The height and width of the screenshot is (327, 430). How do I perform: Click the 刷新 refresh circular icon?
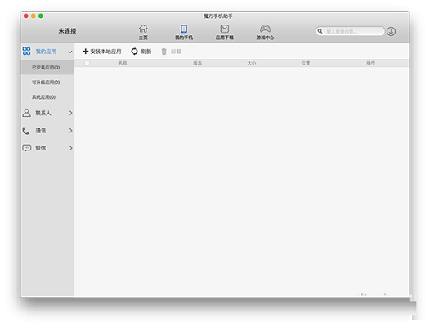coord(134,52)
